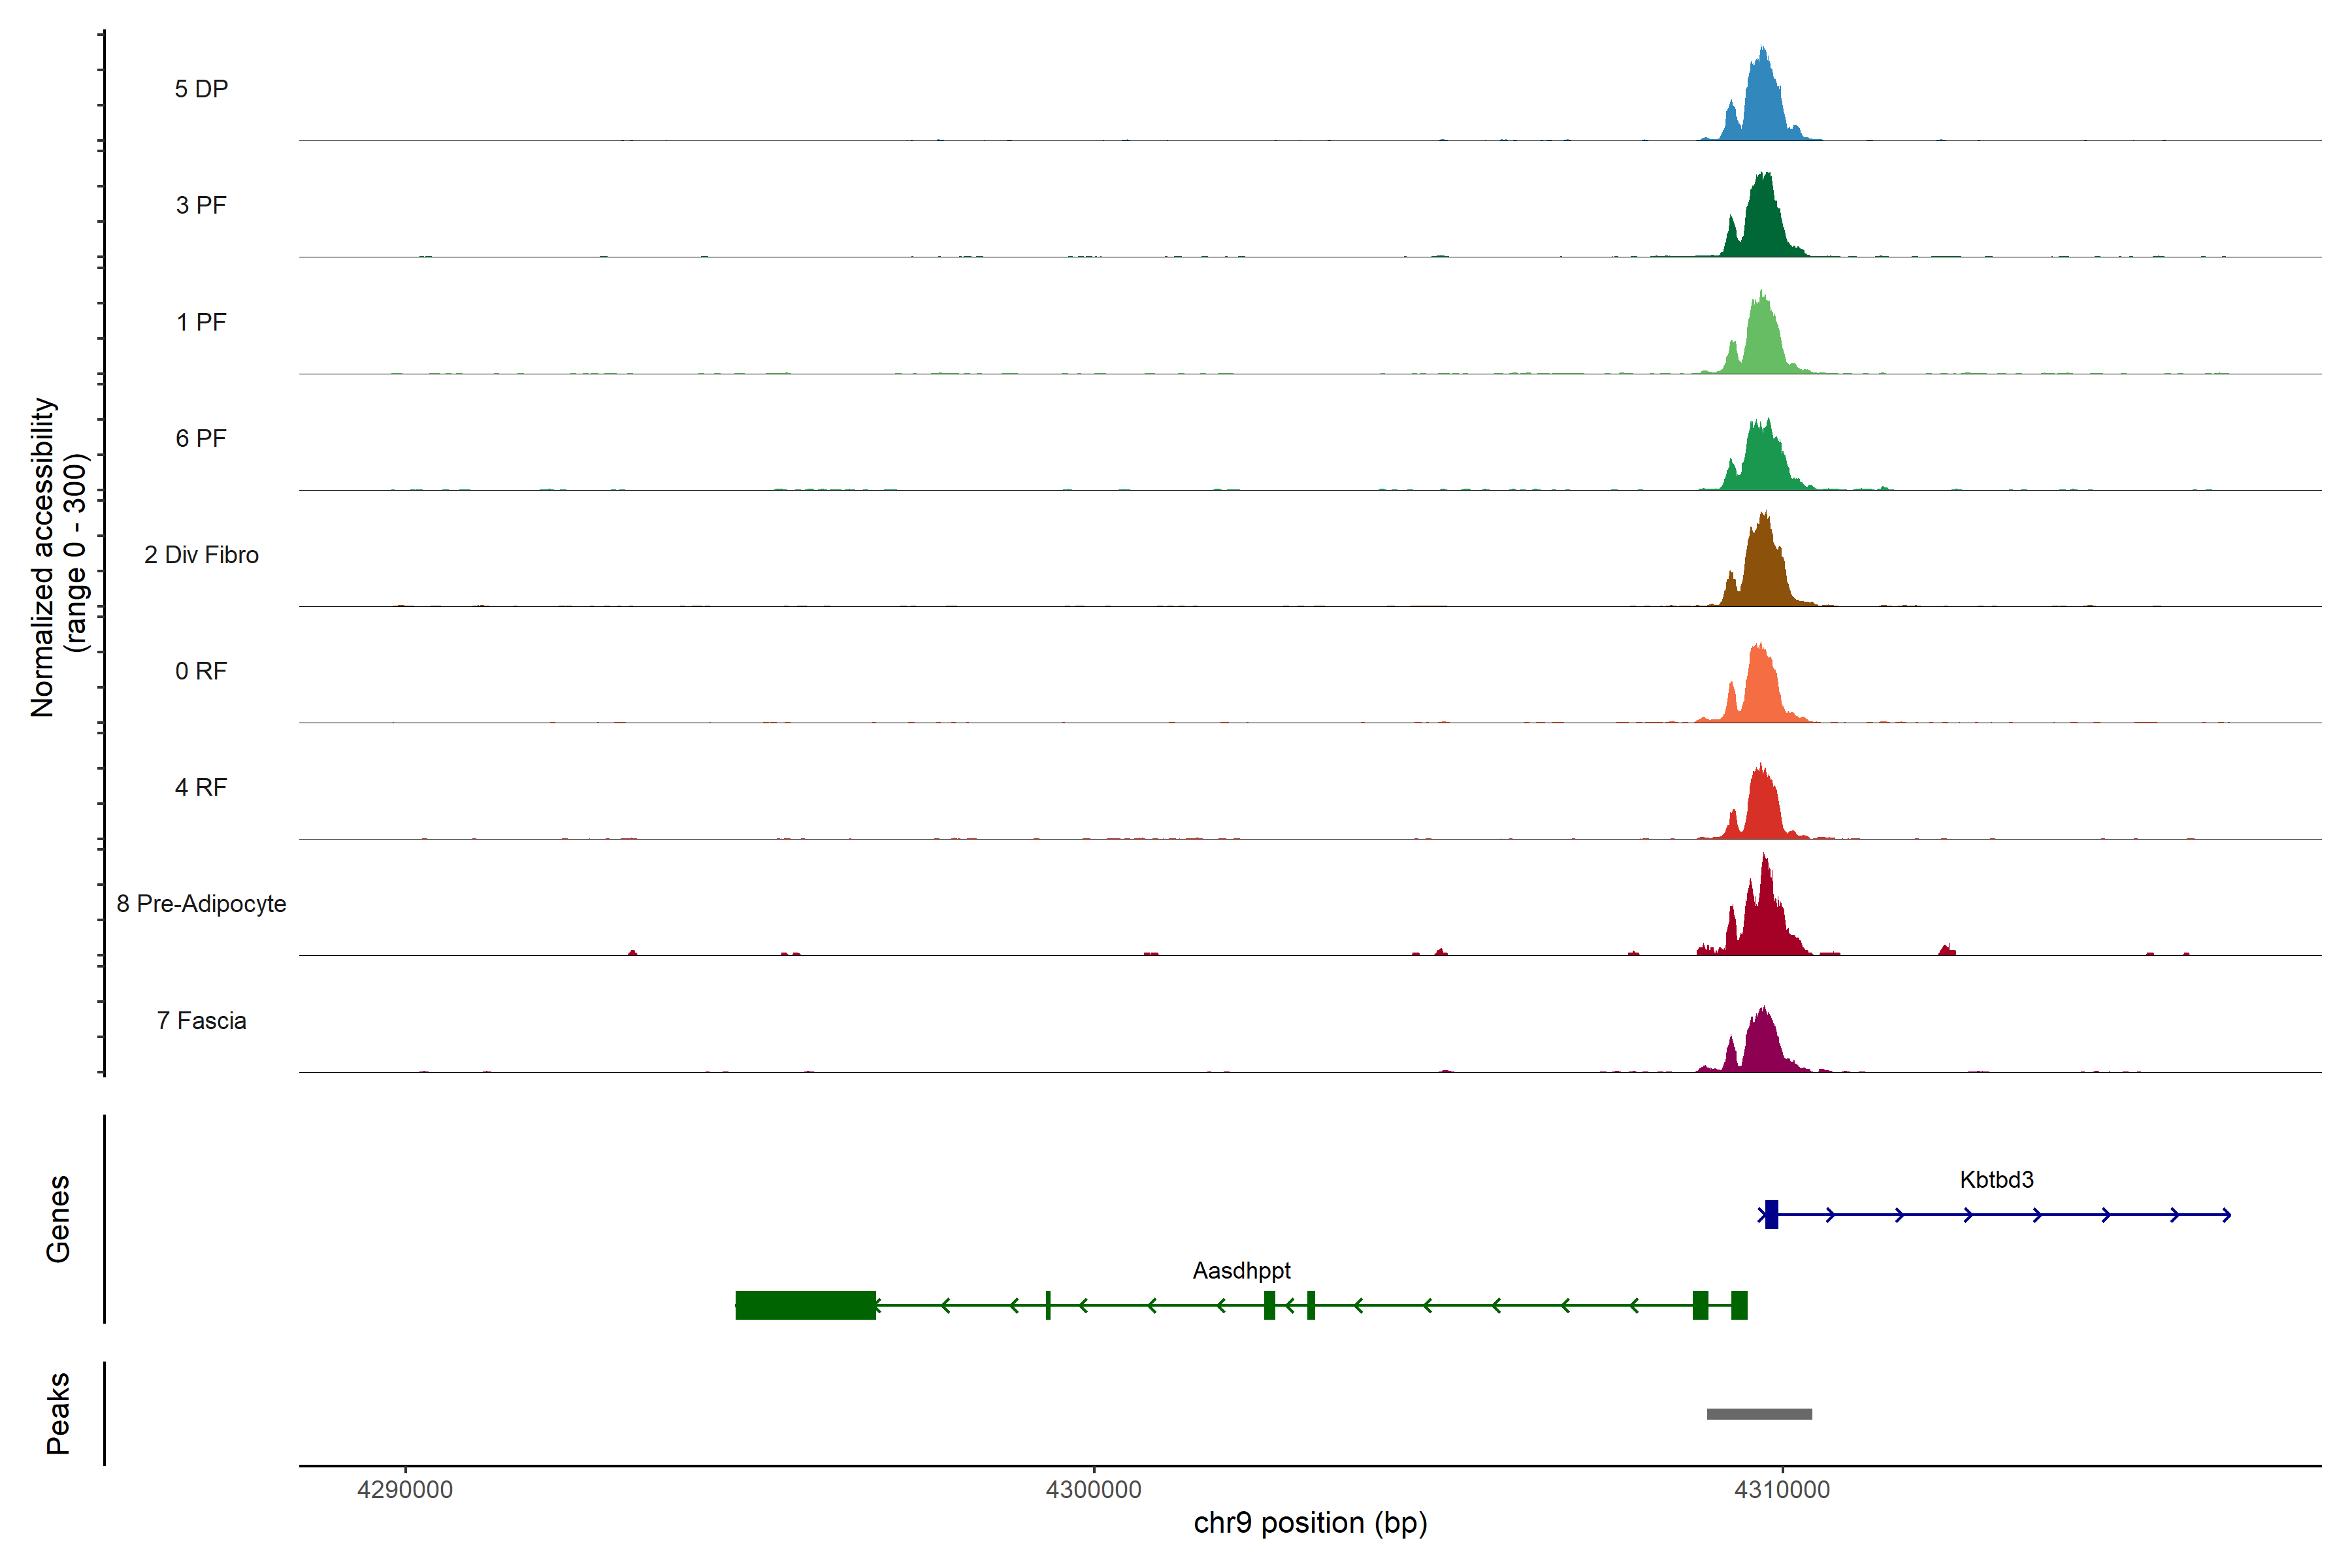
Task: Click the gray peak region bar
Action: pos(1759,1414)
